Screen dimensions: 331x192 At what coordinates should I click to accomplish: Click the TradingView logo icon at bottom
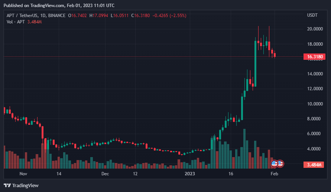7,185
